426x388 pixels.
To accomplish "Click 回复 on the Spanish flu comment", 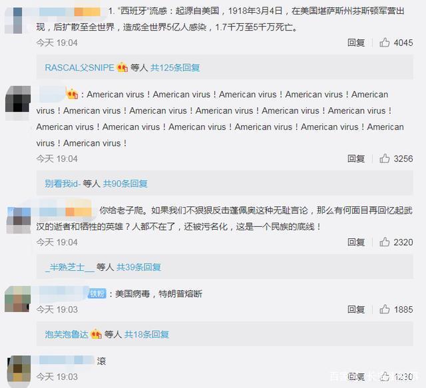I will point(356,43).
